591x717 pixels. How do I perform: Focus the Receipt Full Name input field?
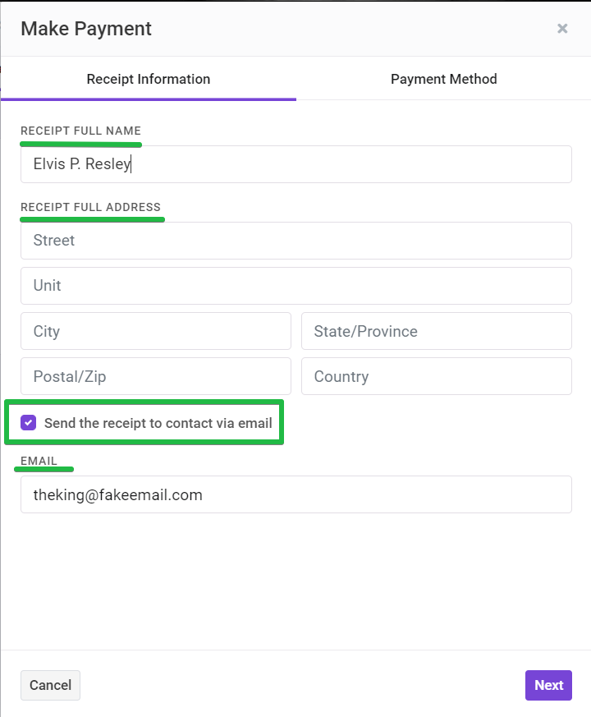[x=296, y=164]
